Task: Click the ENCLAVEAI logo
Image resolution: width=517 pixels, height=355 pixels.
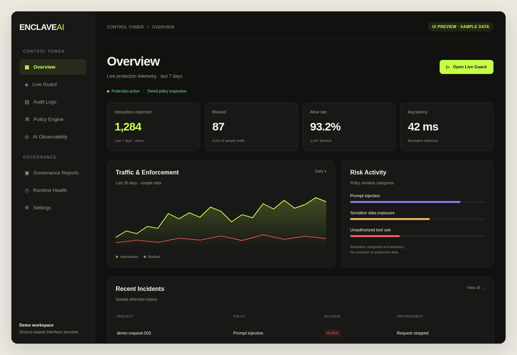Action: [42, 27]
